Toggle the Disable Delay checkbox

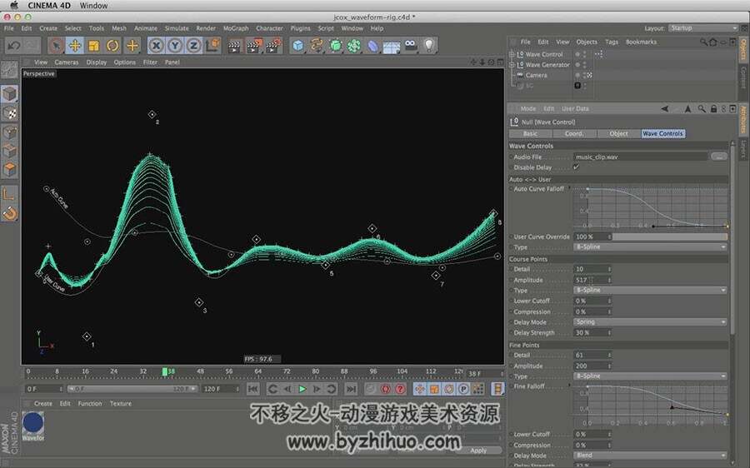[x=576, y=167]
